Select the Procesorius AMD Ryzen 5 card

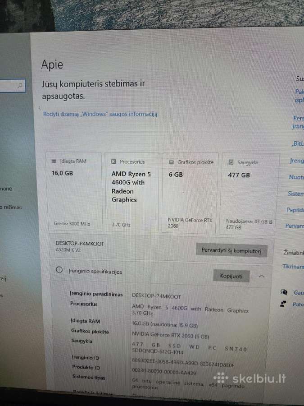pyautogui.click(x=132, y=192)
